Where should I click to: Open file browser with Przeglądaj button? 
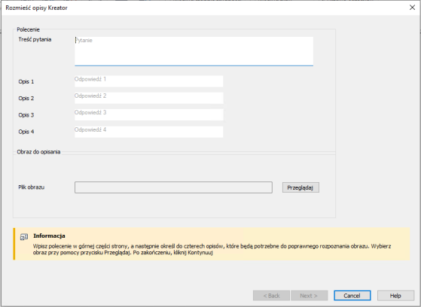pyautogui.click(x=300, y=187)
